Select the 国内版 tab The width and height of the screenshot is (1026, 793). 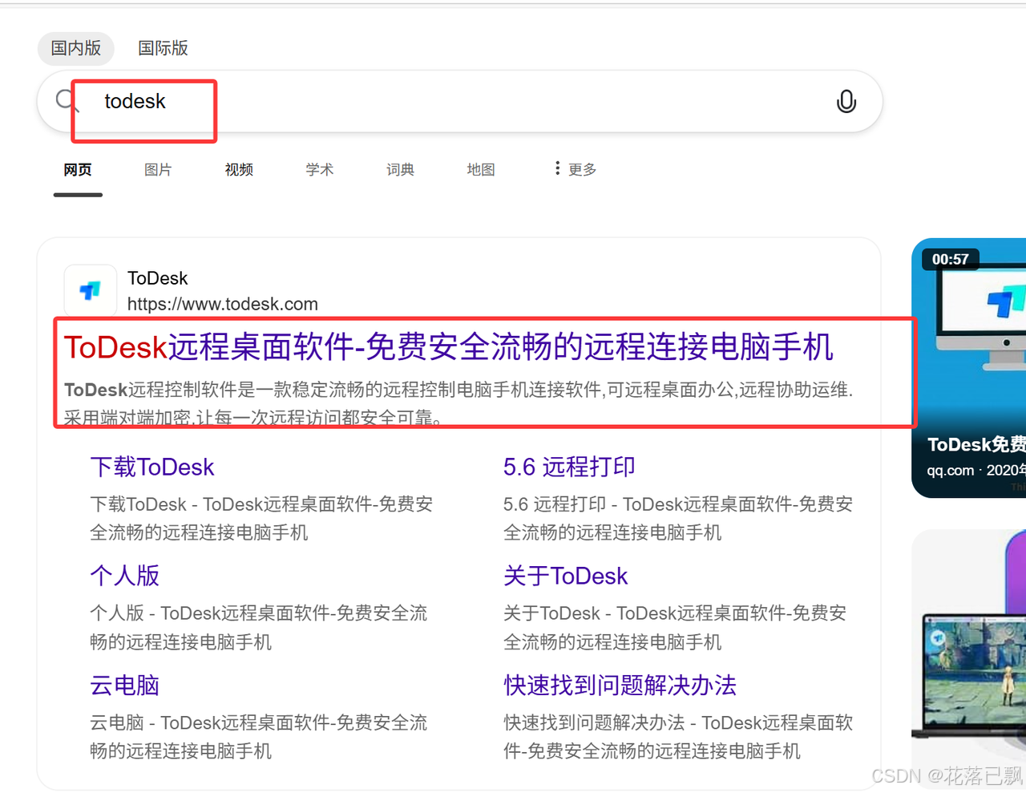(75, 48)
